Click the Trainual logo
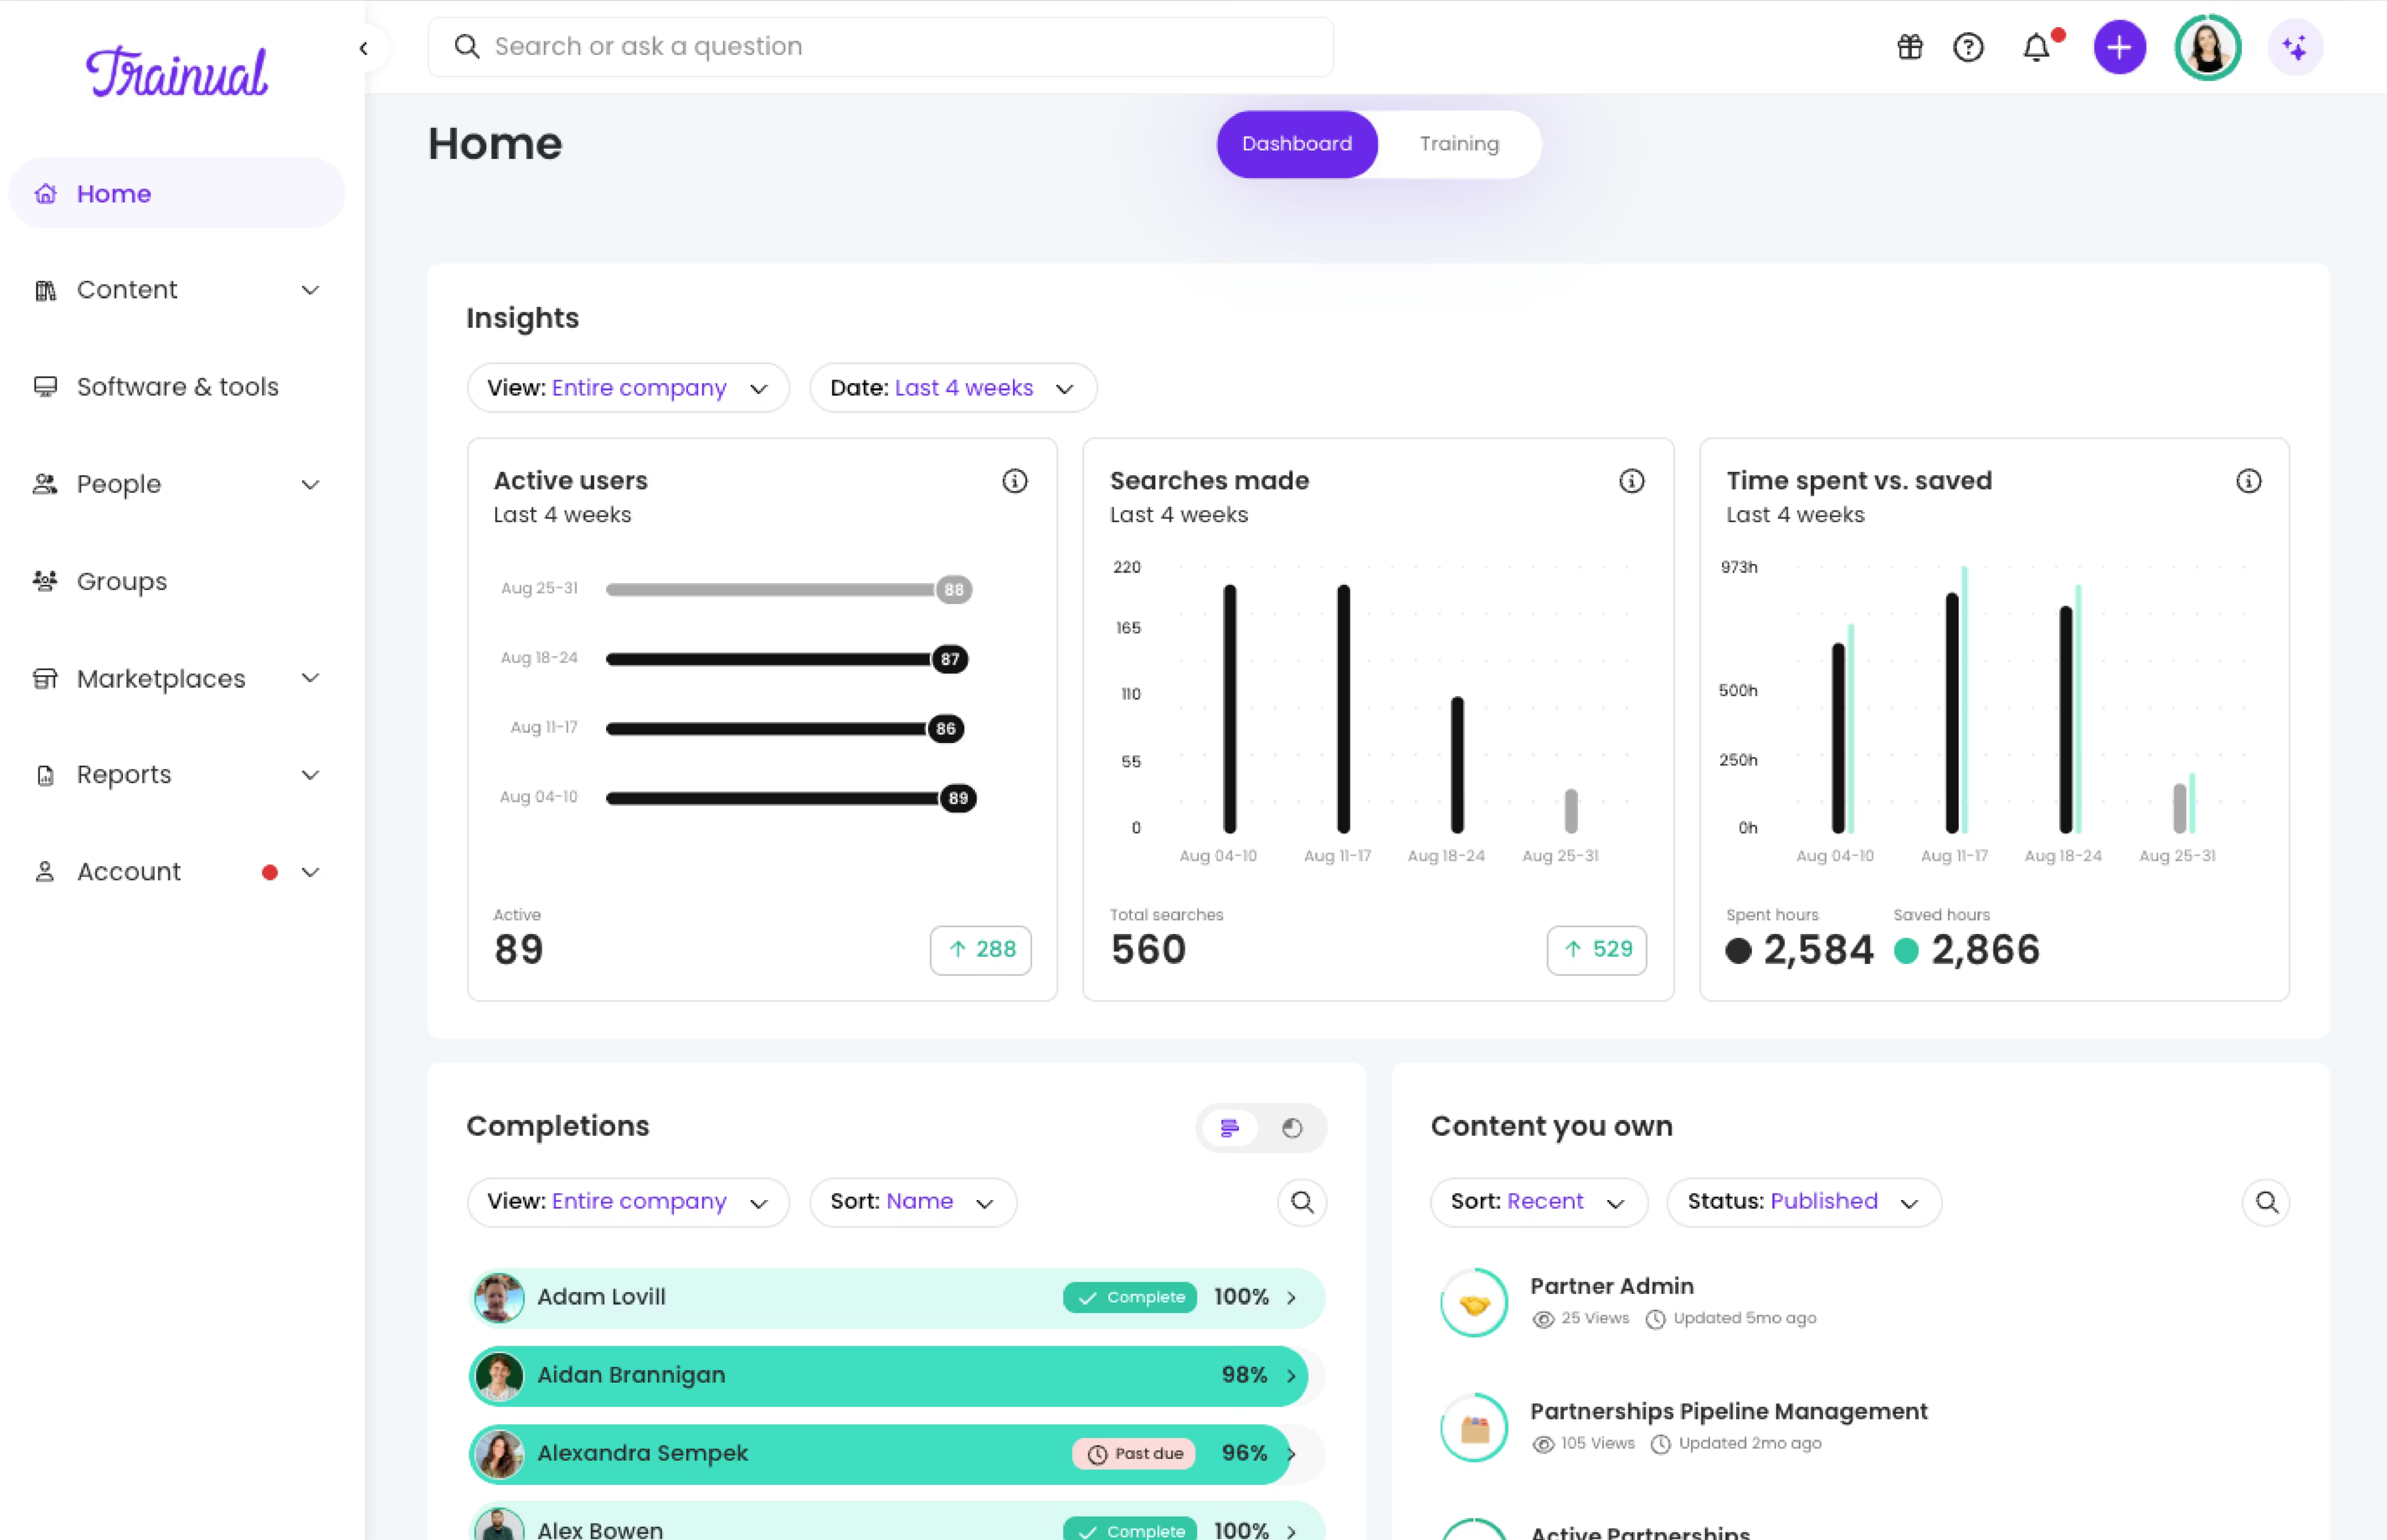 pos(177,72)
